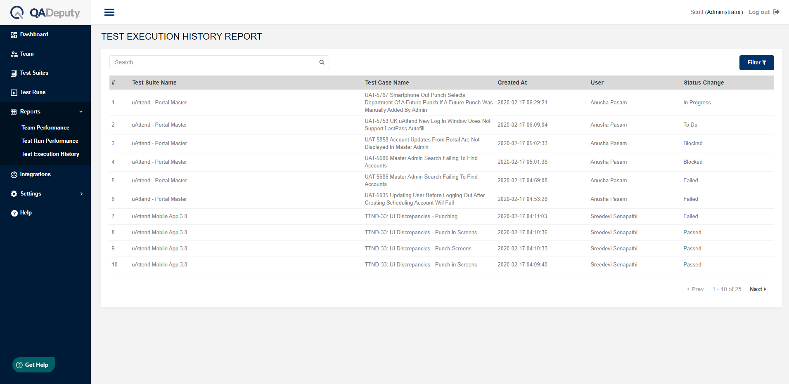Open the Filter options
Viewport: 789px width, 384px height.
coord(756,63)
